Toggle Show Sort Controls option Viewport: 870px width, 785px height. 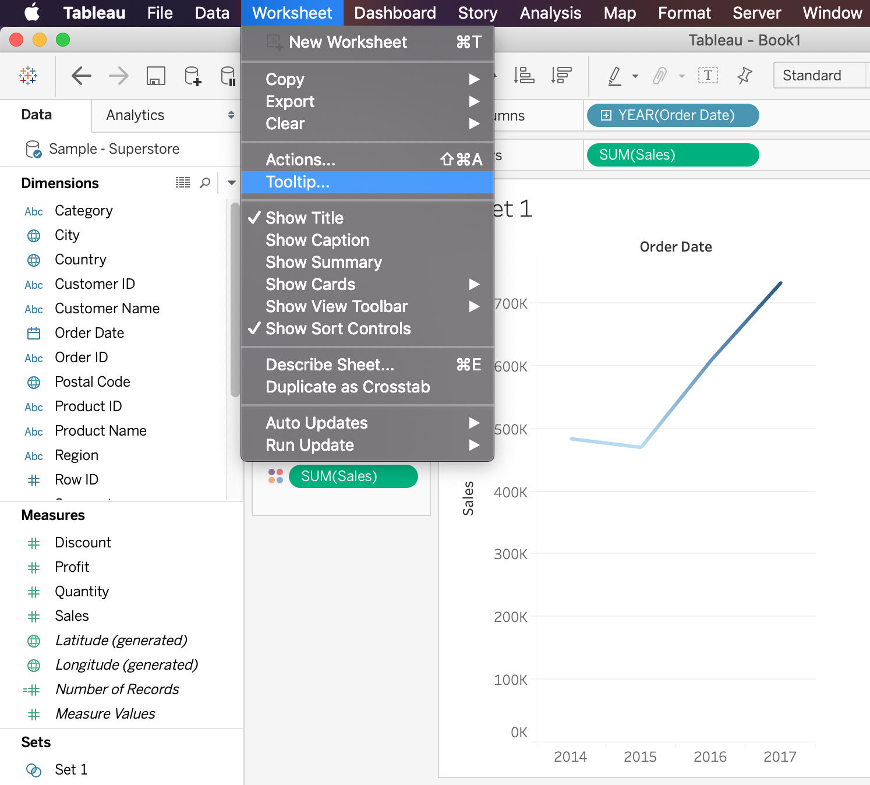tap(338, 328)
